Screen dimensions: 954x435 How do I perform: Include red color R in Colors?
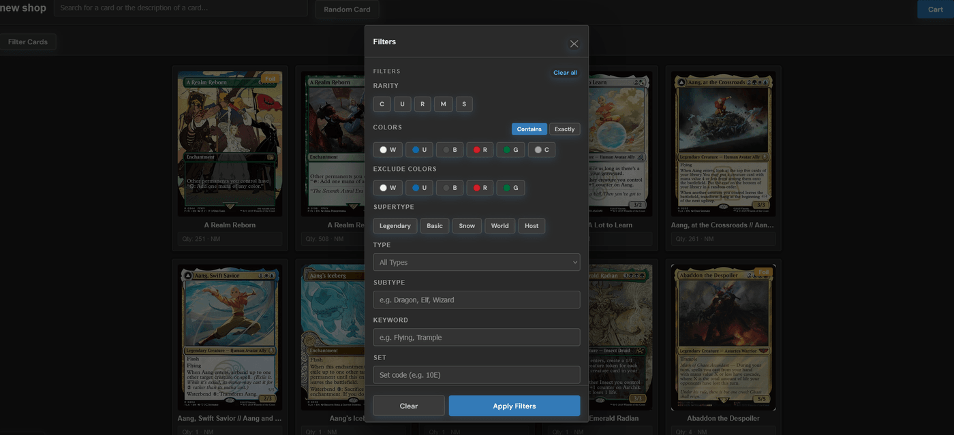pos(480,150)
